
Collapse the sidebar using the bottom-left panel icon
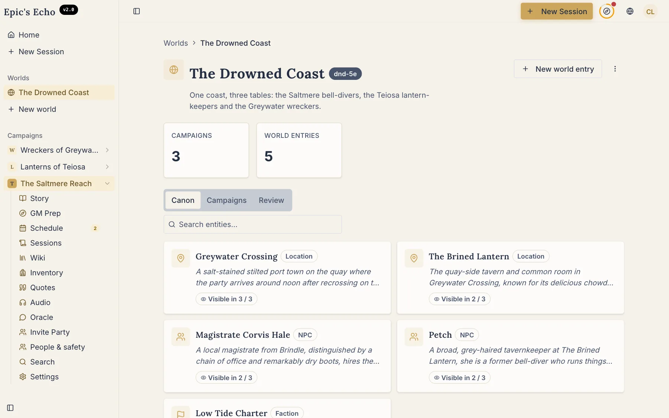pos(10,408)
